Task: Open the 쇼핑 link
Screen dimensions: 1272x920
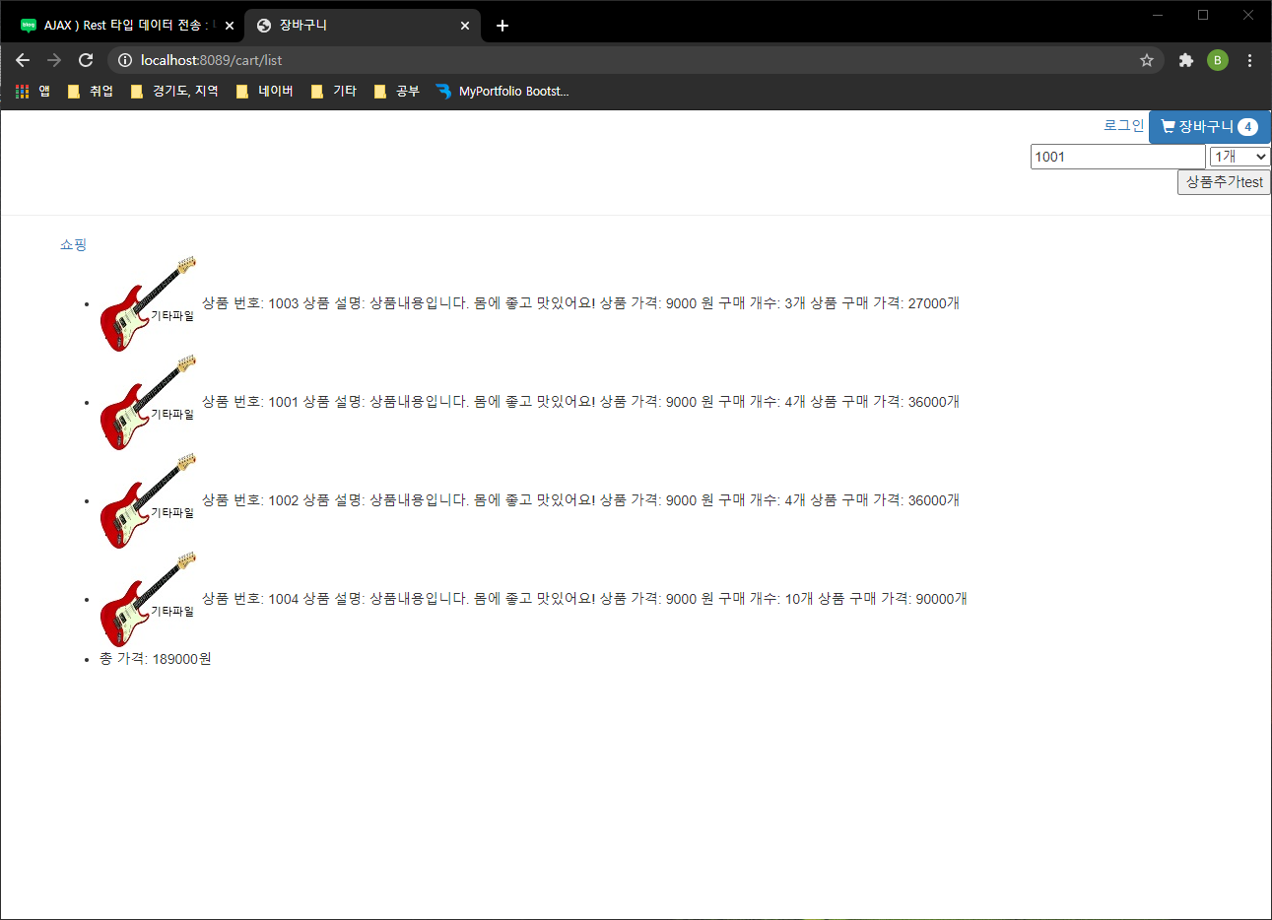Action: [x=72, y=244]
